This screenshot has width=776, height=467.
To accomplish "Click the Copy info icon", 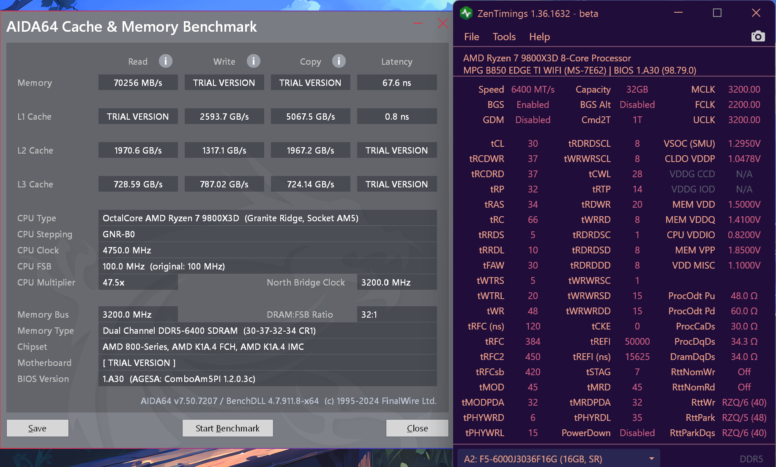I will tap(339, 61).
